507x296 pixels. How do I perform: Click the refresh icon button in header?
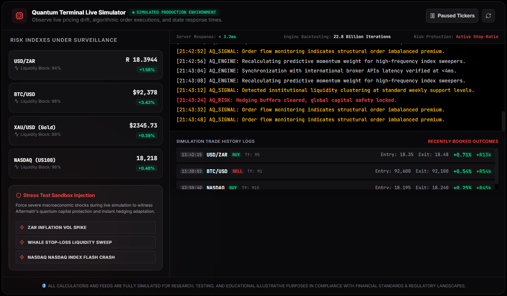(488, 16)
